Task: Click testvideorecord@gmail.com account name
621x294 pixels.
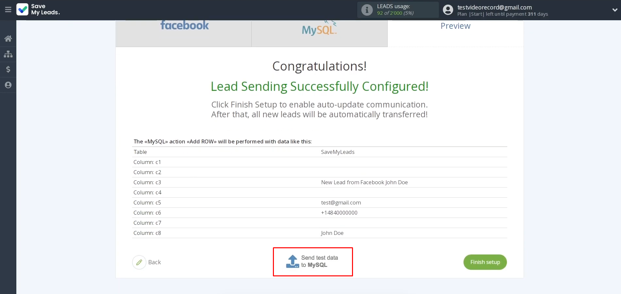Action: 495,7
